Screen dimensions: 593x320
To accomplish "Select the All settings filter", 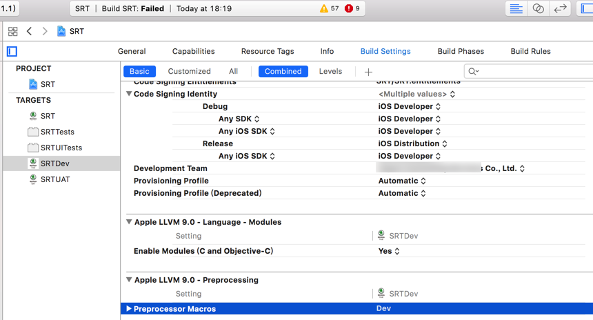I will (233, 71).
